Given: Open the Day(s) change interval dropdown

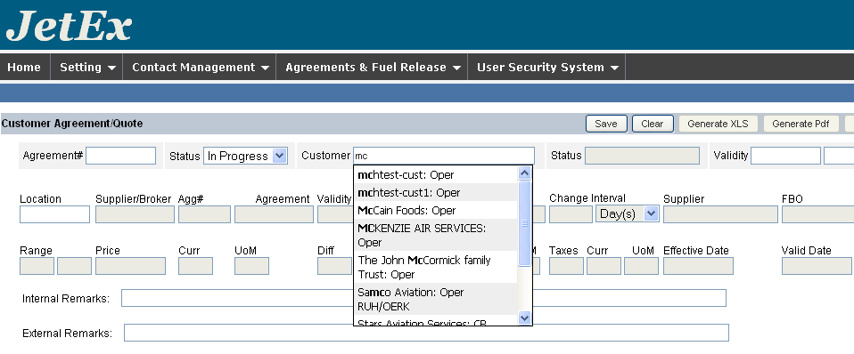Looking at the screenshot, I should point(628,213).
